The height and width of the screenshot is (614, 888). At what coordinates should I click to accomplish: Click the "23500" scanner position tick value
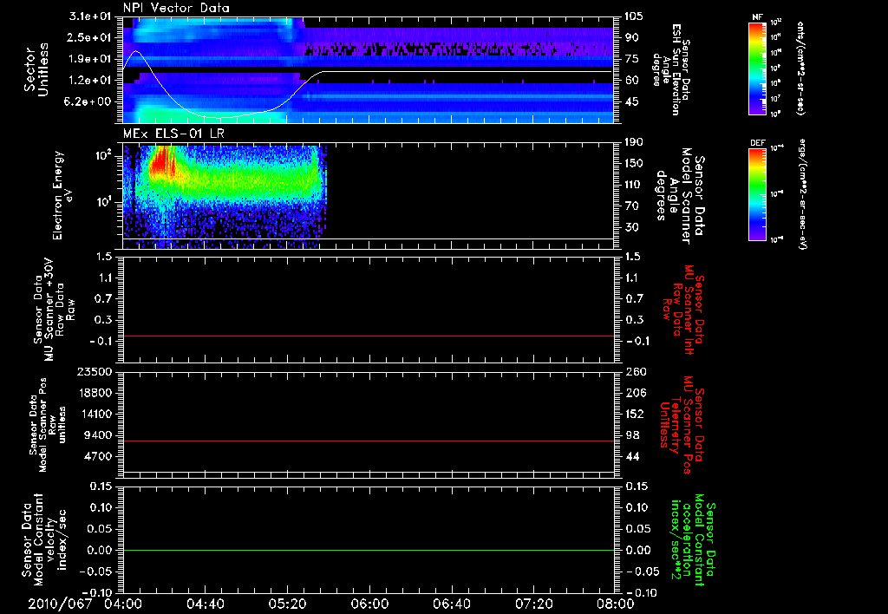(x=95, y=372)
